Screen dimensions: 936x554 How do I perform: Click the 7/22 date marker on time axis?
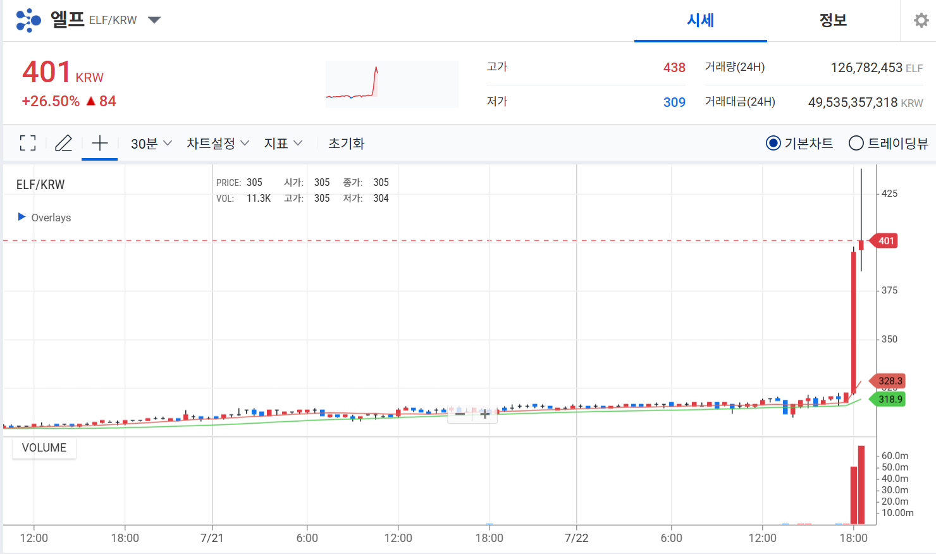click(x=576, y=538)
